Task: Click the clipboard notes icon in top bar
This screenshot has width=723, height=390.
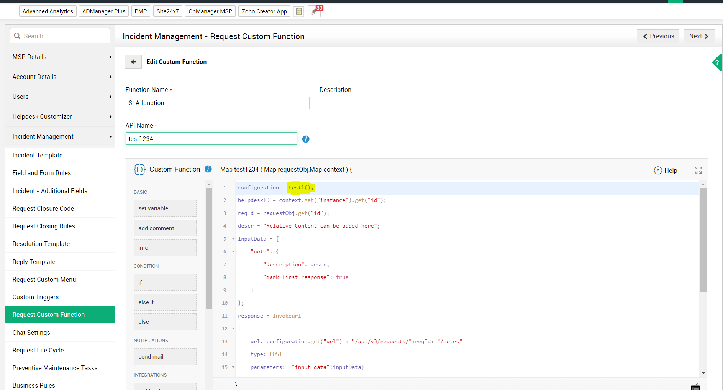Action: (x=298, y=11)
